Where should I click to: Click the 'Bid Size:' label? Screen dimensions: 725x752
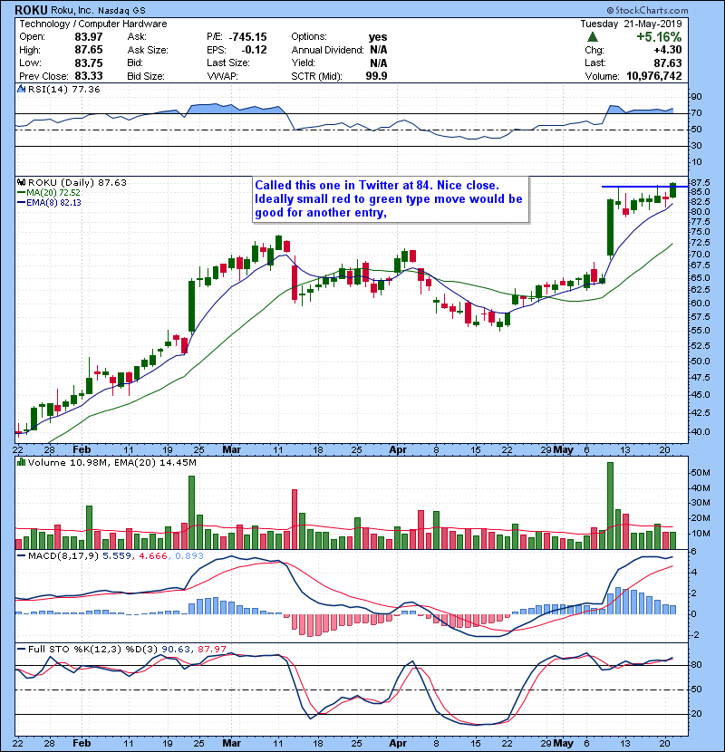(146, 76)
